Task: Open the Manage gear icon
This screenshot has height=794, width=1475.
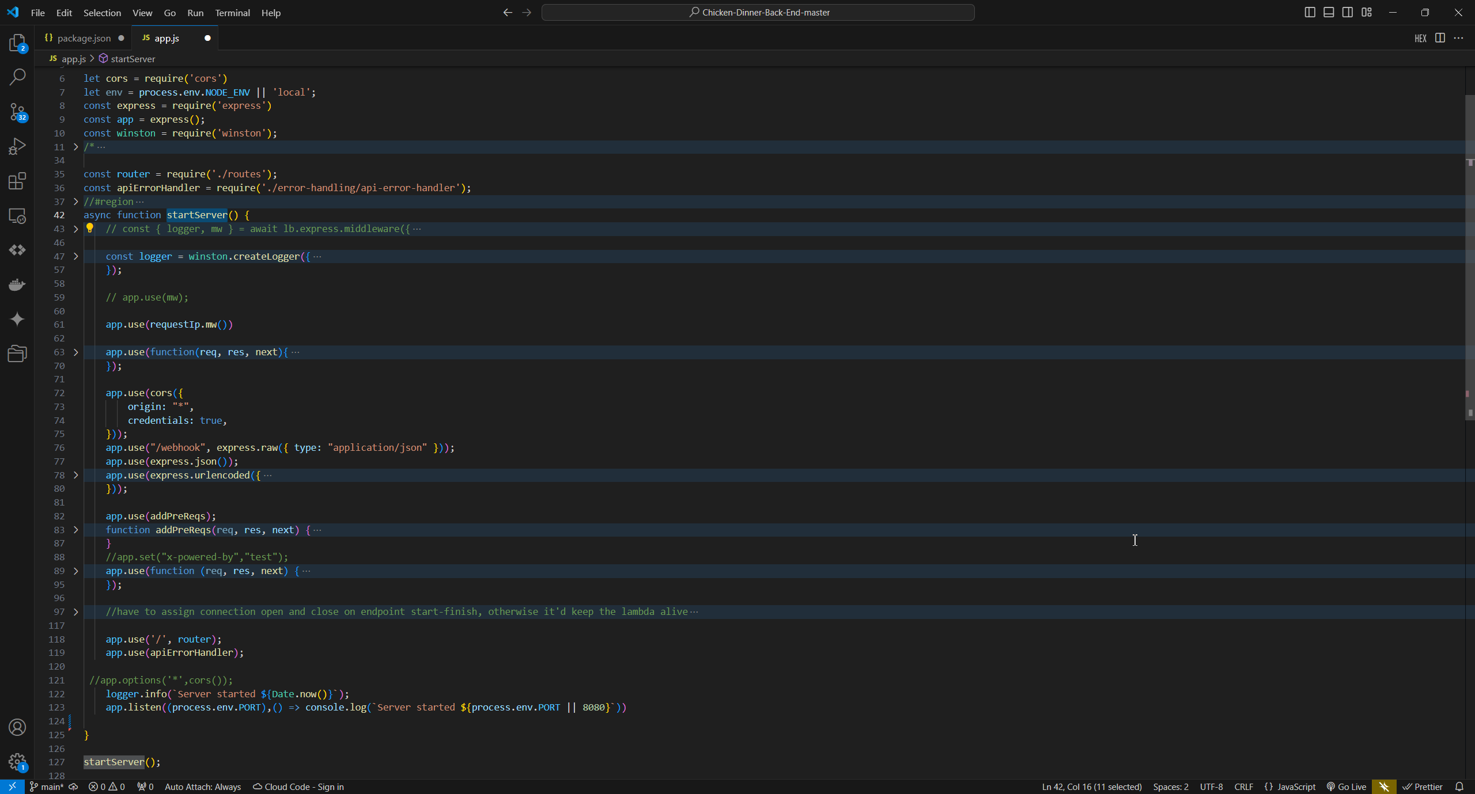Action: coord(17,762)
